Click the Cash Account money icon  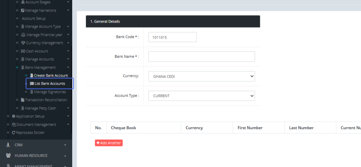[x=23, y=51]
